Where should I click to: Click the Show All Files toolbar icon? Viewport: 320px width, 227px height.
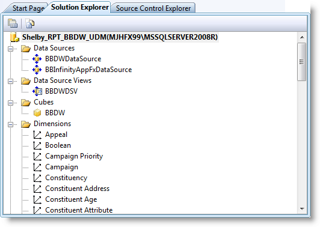point(30,23)
